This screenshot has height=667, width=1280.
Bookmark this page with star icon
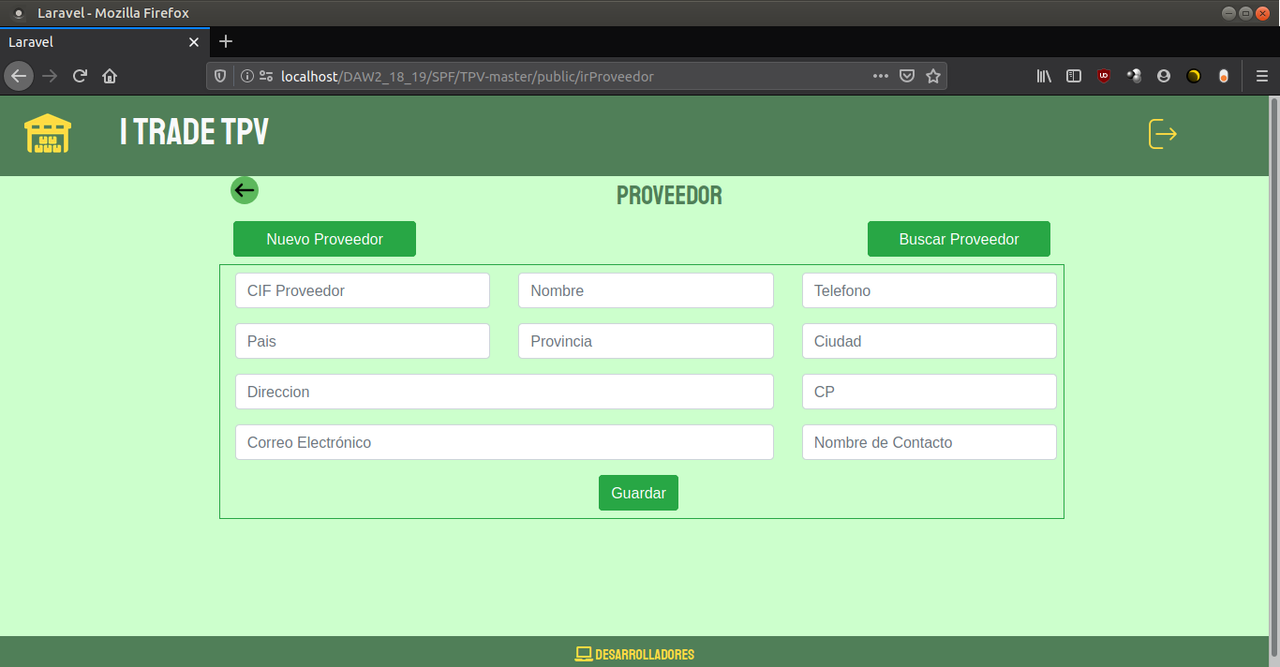tap(933, 76)
